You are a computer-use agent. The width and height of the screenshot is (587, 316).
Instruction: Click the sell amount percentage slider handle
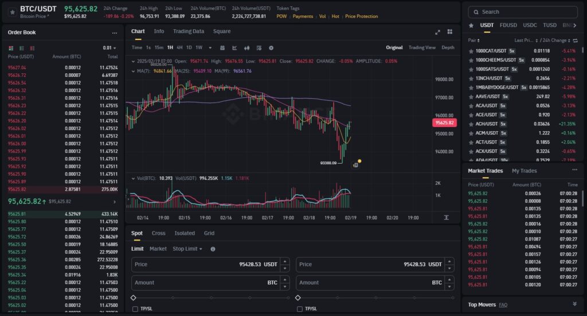298,298
